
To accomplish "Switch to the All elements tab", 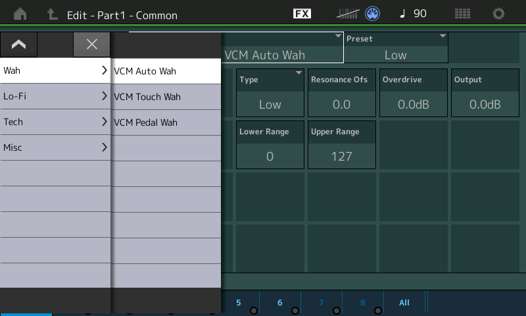I will 404,303.
